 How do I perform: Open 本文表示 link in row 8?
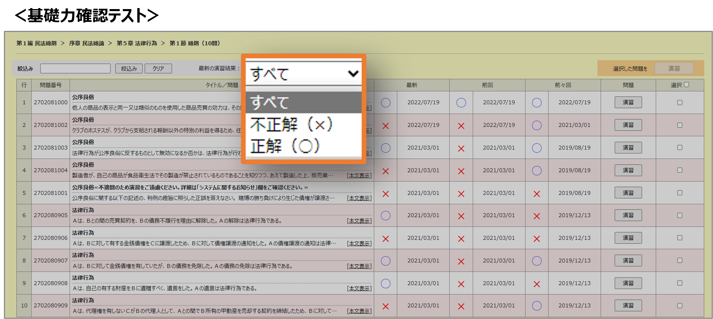(x=359, y=266)
